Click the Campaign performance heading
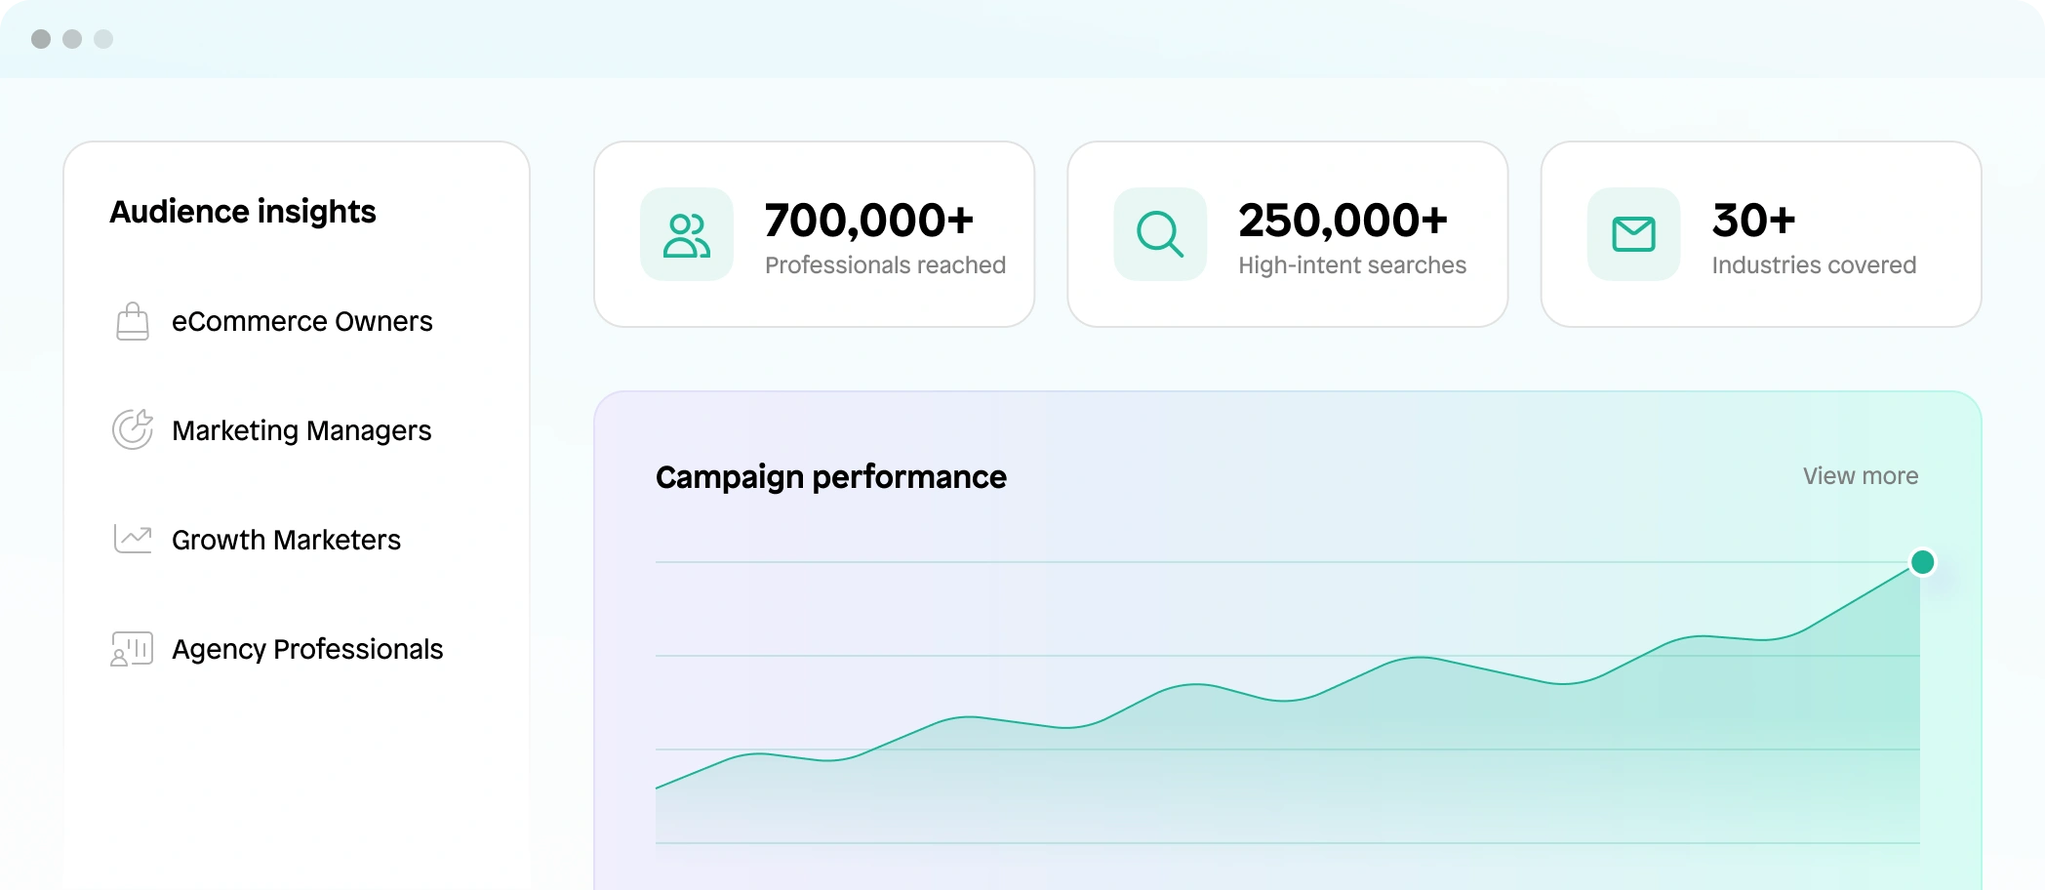 pyautogui.click(x=831, y=477)
